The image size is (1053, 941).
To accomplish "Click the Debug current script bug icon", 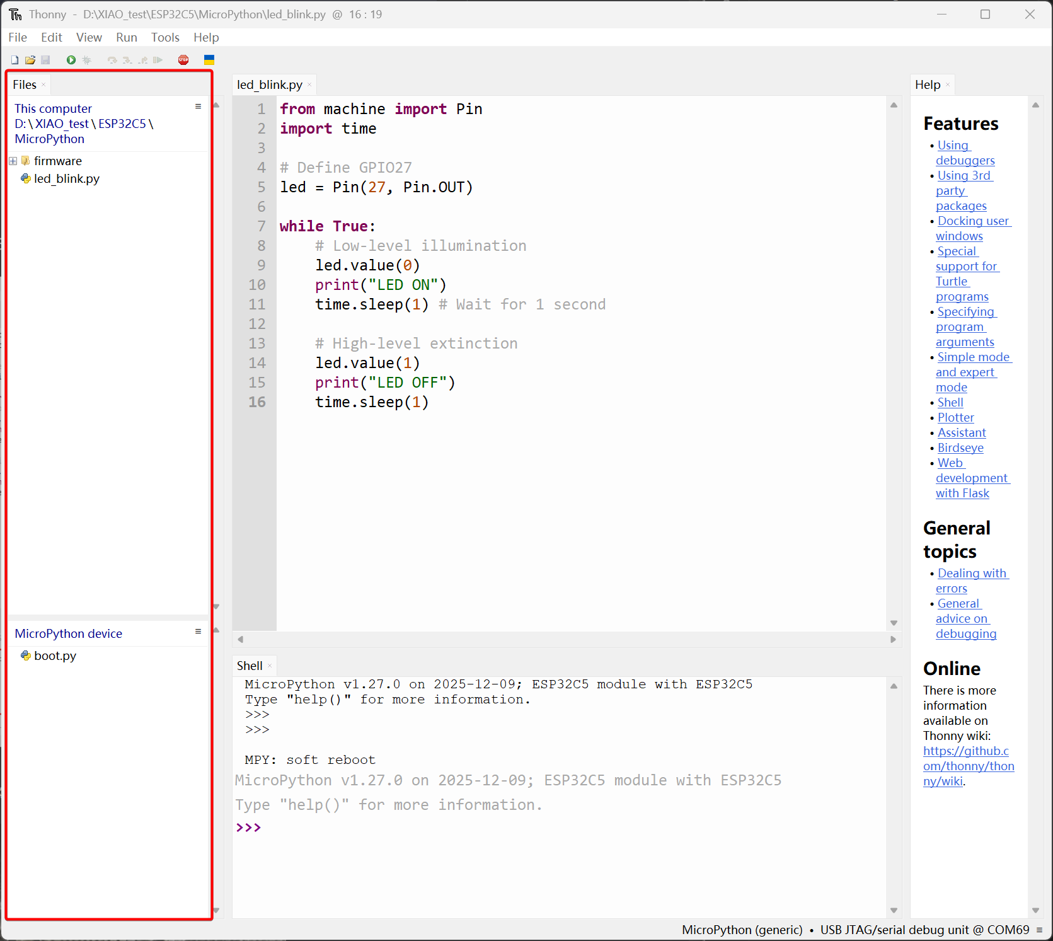I will coord(87,60).
